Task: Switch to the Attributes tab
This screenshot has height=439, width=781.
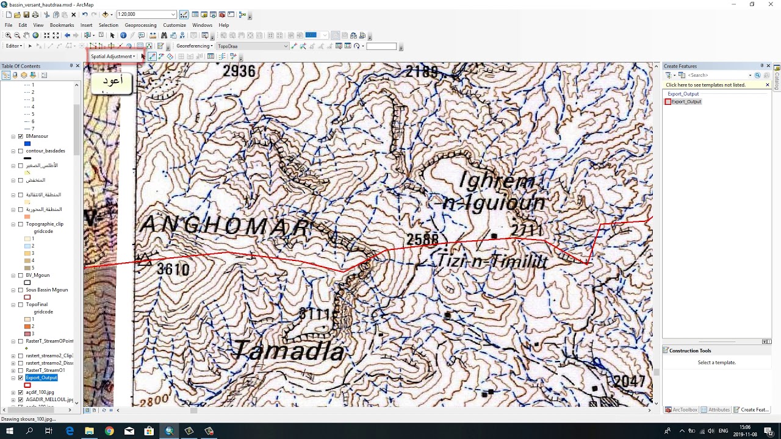Action: [715, 410]
